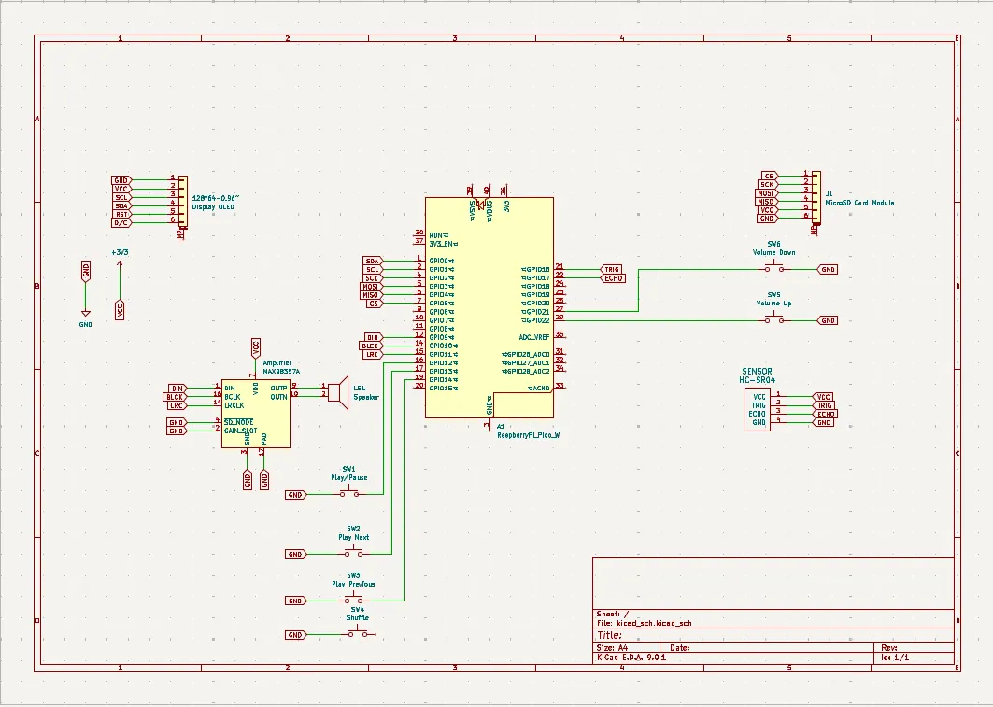Viewport: 993px width, 707px height.
Task: Click the SDA label on OLED connector
Action: [121, 205]
